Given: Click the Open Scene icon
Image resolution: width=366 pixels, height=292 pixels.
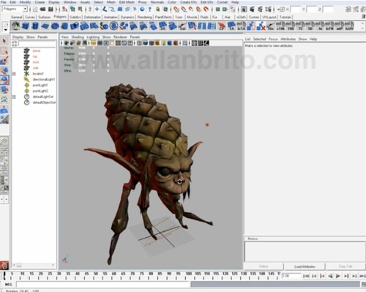Looking at the screenshot, I should [43, 10].
